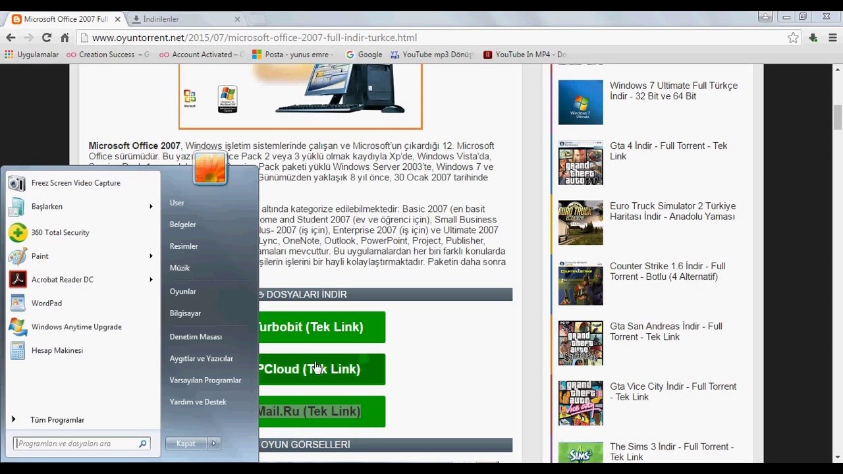Open Aygıtlar ve Yazıcılar
The image size is (843, 474).
[x=202, y=359]
